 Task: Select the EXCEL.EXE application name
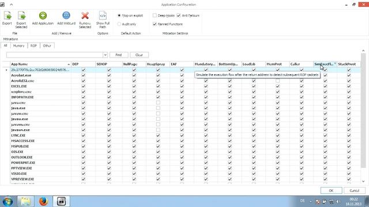pyautogui.click(x=19, y=86)
